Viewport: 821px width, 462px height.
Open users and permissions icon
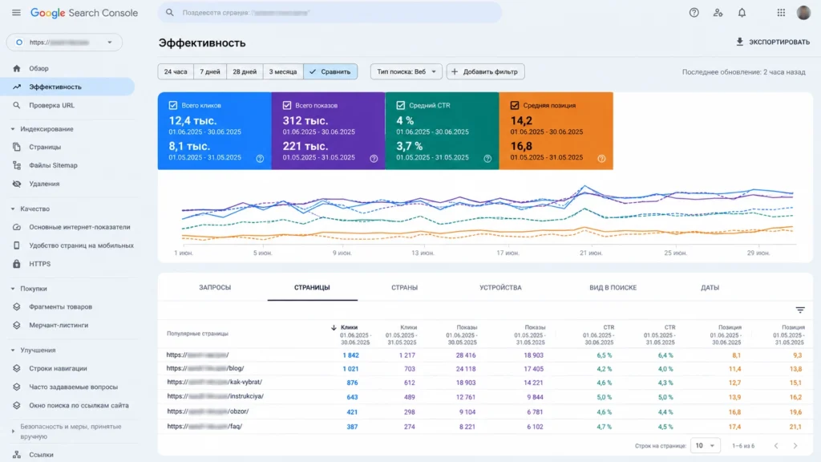point(718,13)
